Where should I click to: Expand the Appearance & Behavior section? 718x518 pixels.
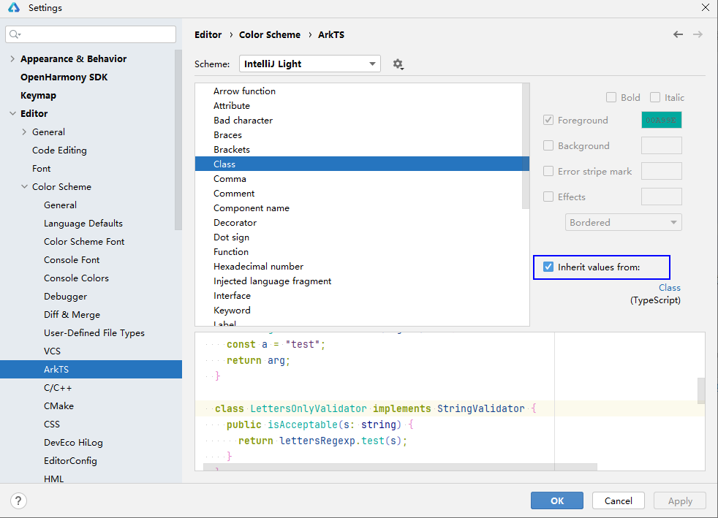(x=12, y=59)
